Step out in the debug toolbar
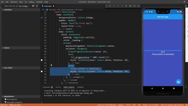 click(122, 6)
